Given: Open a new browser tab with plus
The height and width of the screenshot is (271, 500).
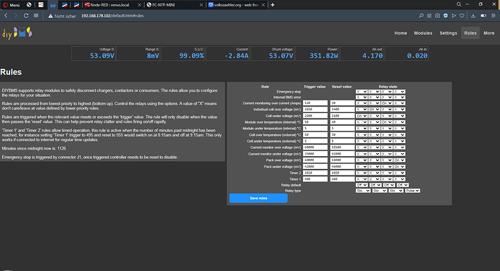Looking at the screenshot, I should (x=272, y=5).
